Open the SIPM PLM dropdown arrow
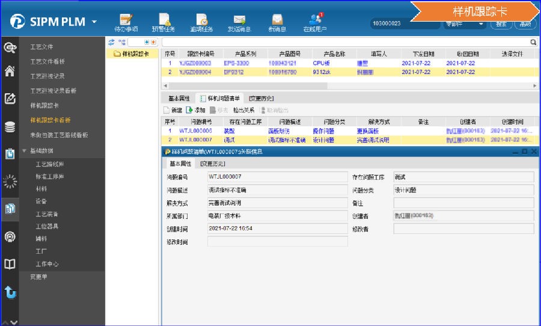541x326 pixels. point(94,22)
